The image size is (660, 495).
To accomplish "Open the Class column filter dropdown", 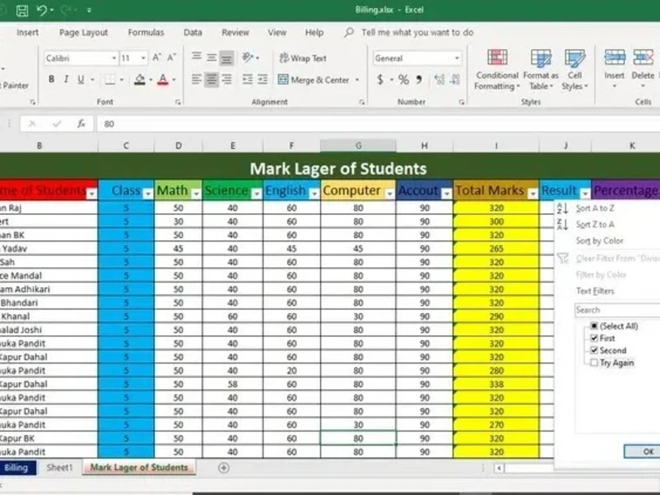I will [x=148, y=193].
